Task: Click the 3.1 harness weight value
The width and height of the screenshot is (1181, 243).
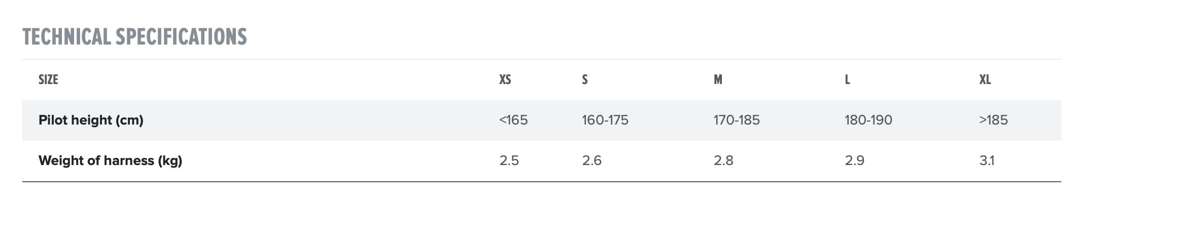Action: pos(987,160)
